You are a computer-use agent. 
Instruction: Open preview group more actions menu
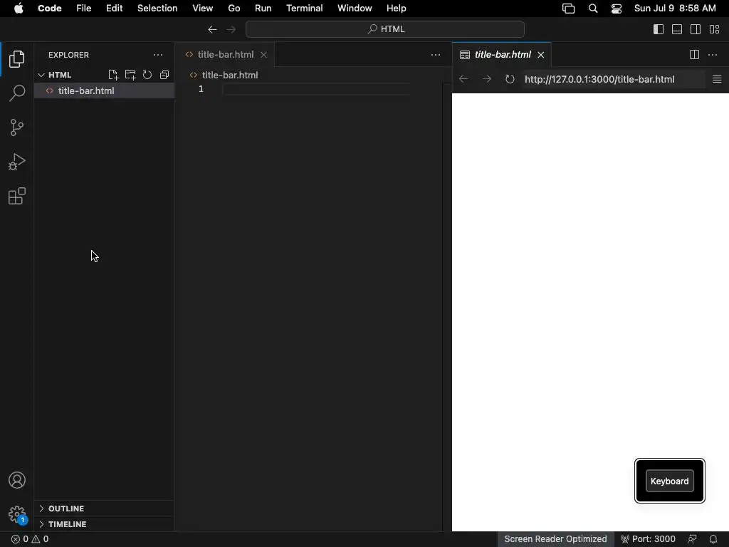712,55
